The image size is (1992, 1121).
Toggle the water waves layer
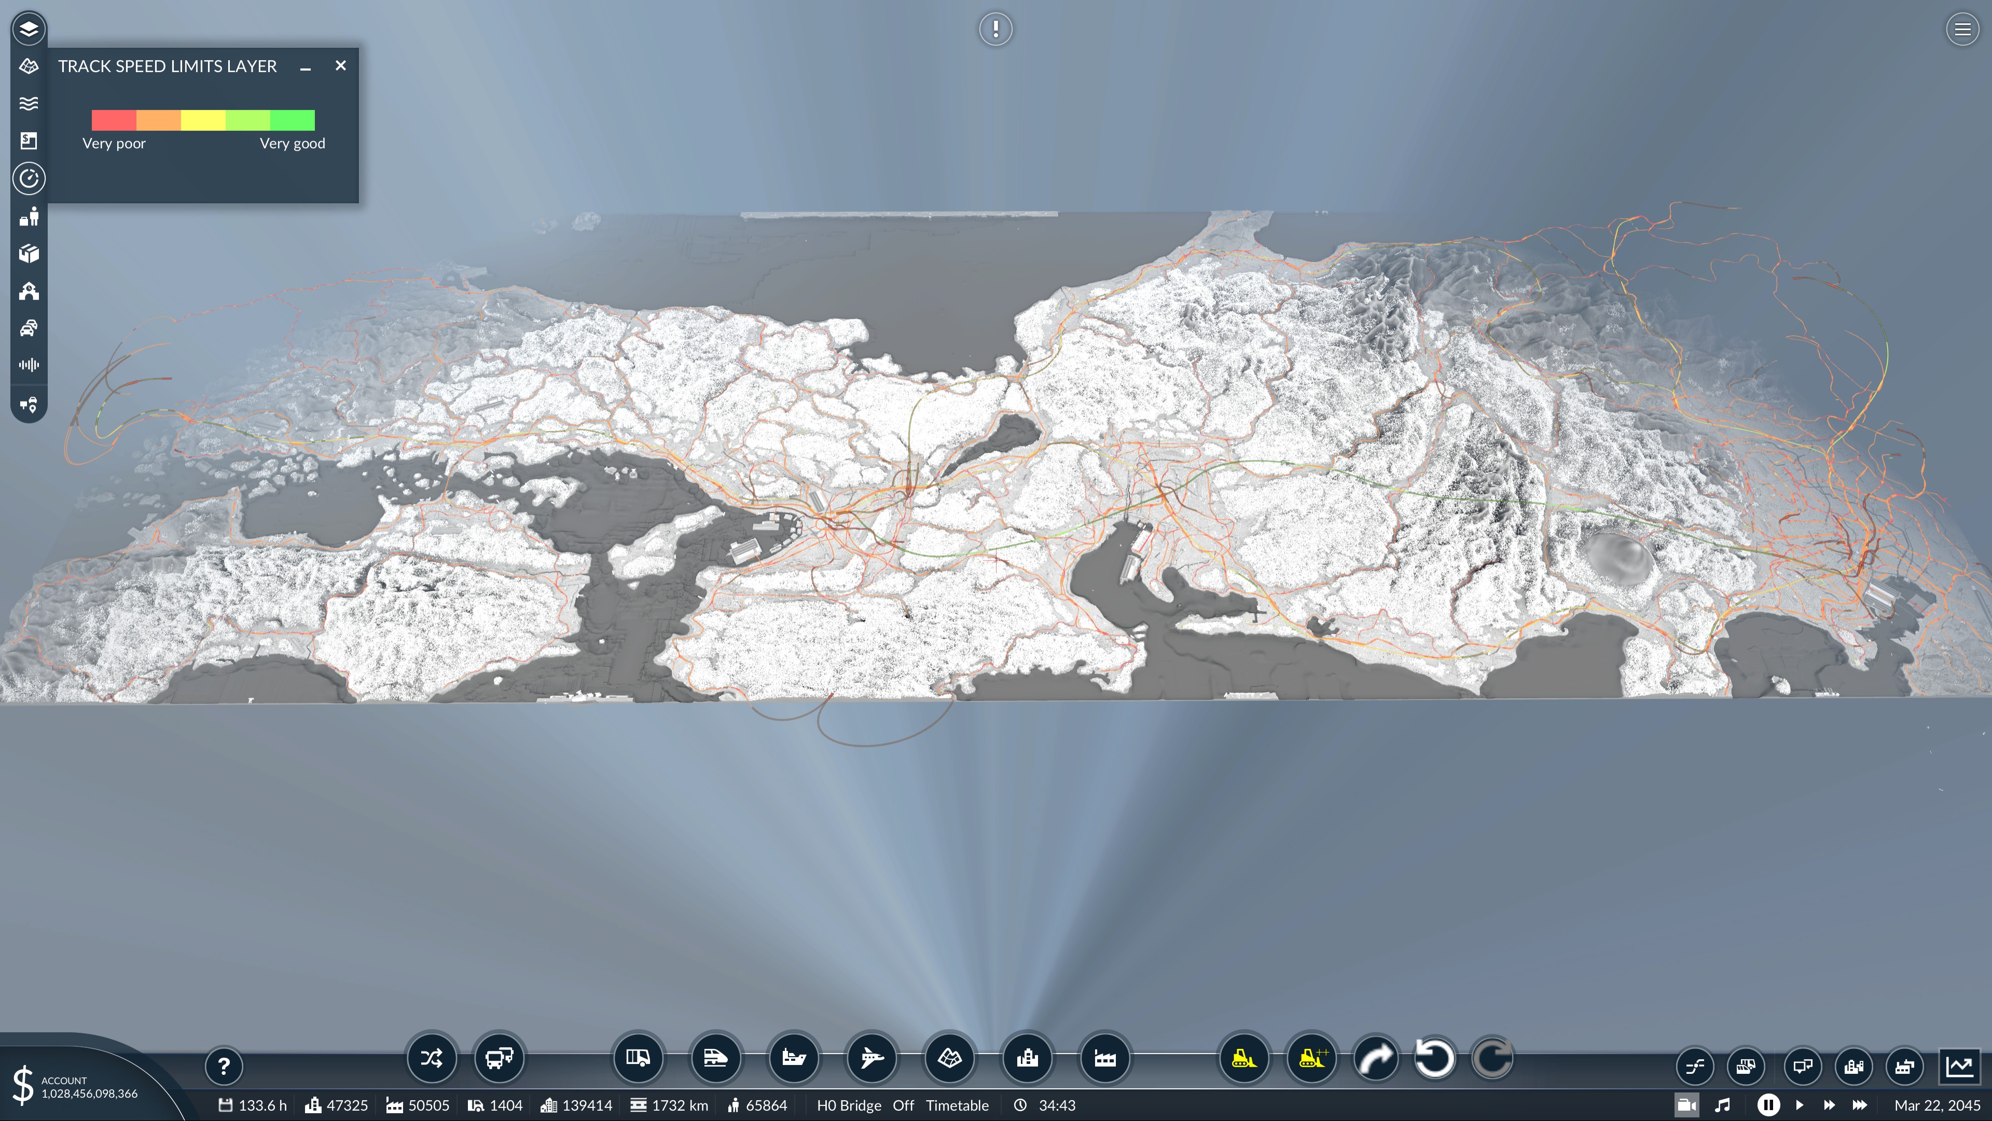click(x=29, y=104)
